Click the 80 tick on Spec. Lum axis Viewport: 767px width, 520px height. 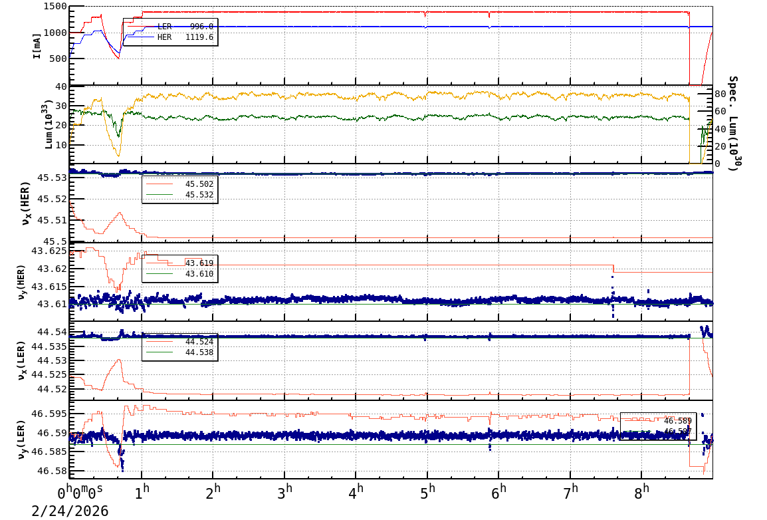coord(720,94)
